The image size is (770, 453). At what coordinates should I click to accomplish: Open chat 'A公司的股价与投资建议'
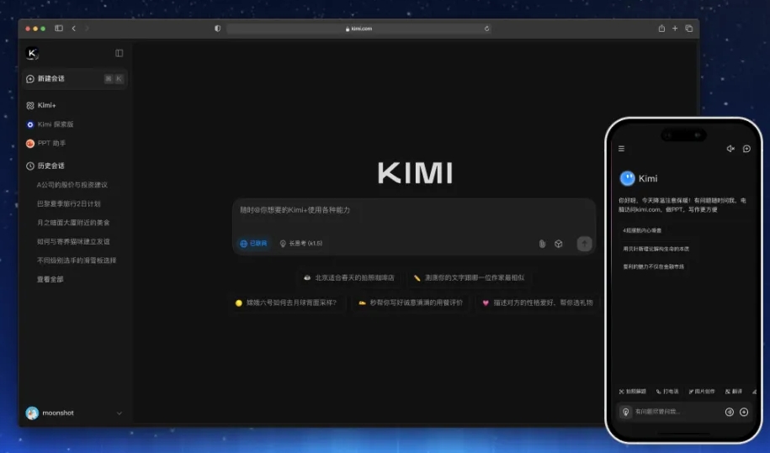[72, 185]
